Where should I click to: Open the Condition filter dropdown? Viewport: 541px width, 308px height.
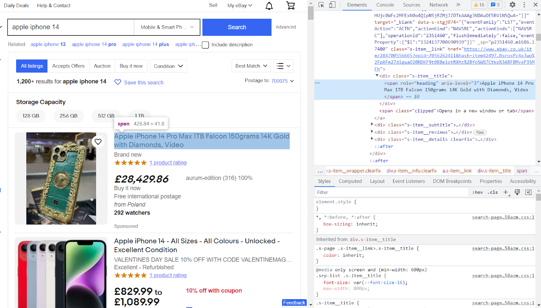[x=168, y=66]
